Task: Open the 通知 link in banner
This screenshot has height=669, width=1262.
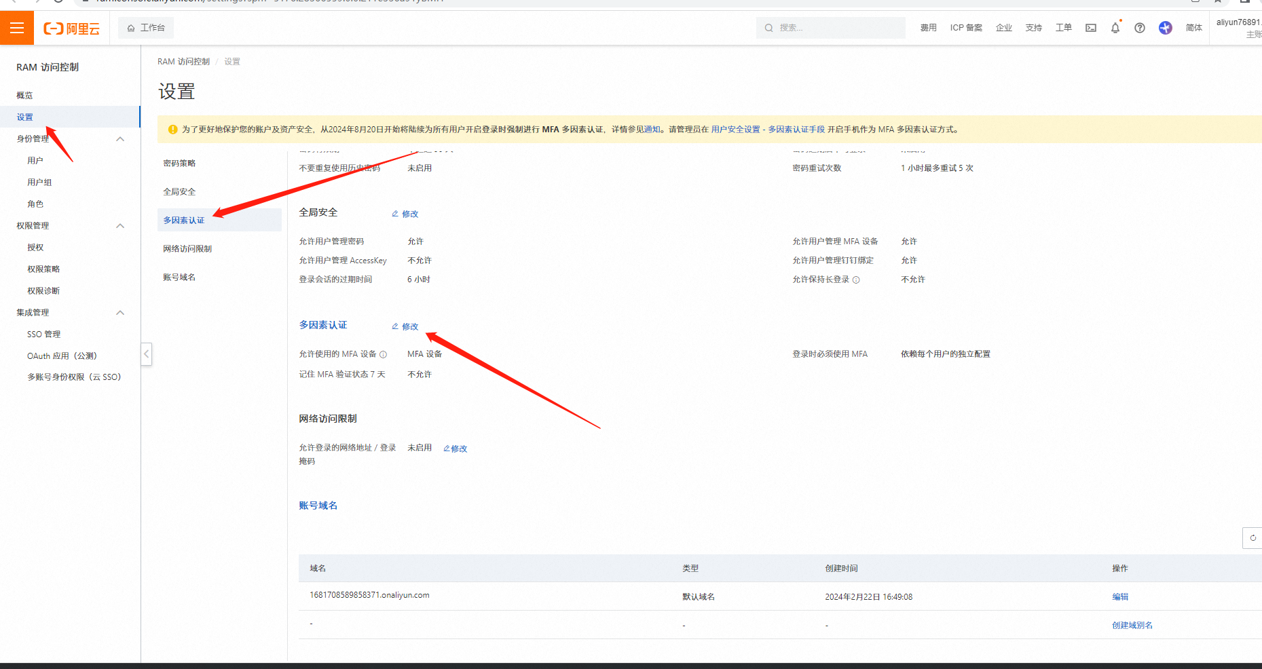Action: 652,130
